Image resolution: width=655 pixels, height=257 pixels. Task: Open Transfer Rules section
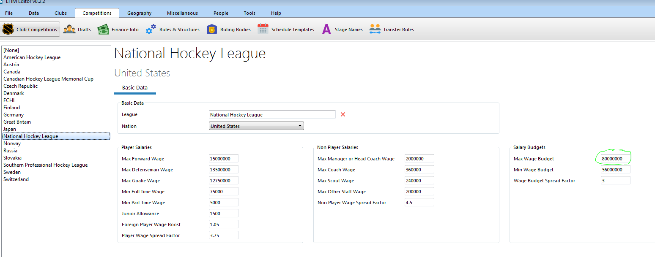392,30
